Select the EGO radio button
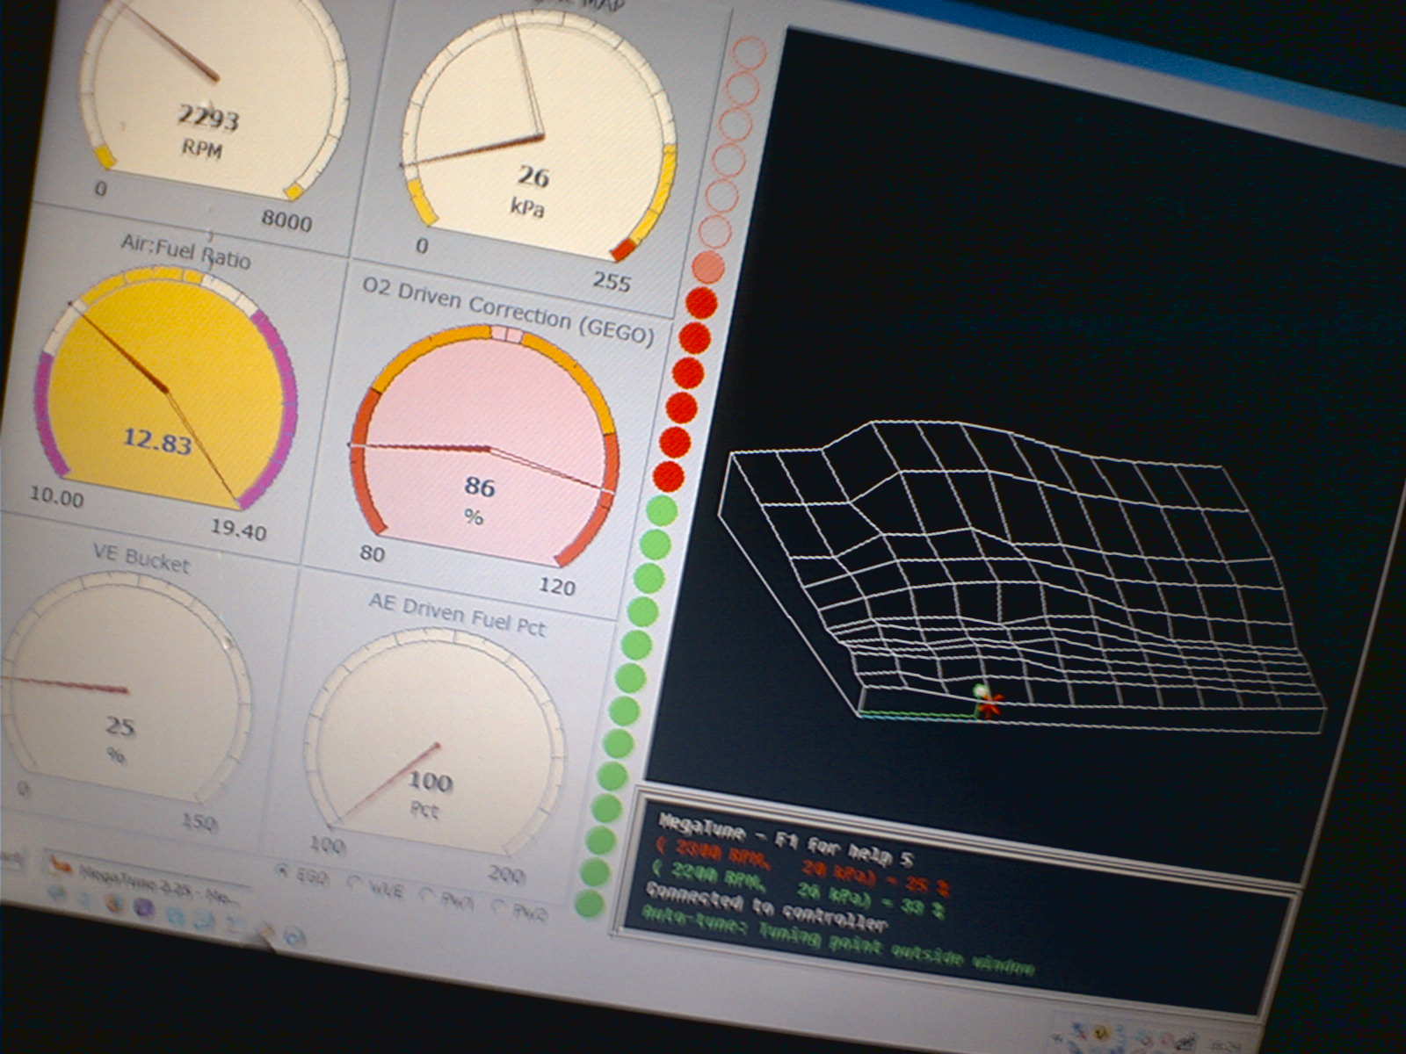Viewport: 1406px width, 1054px height. (283, 871)
